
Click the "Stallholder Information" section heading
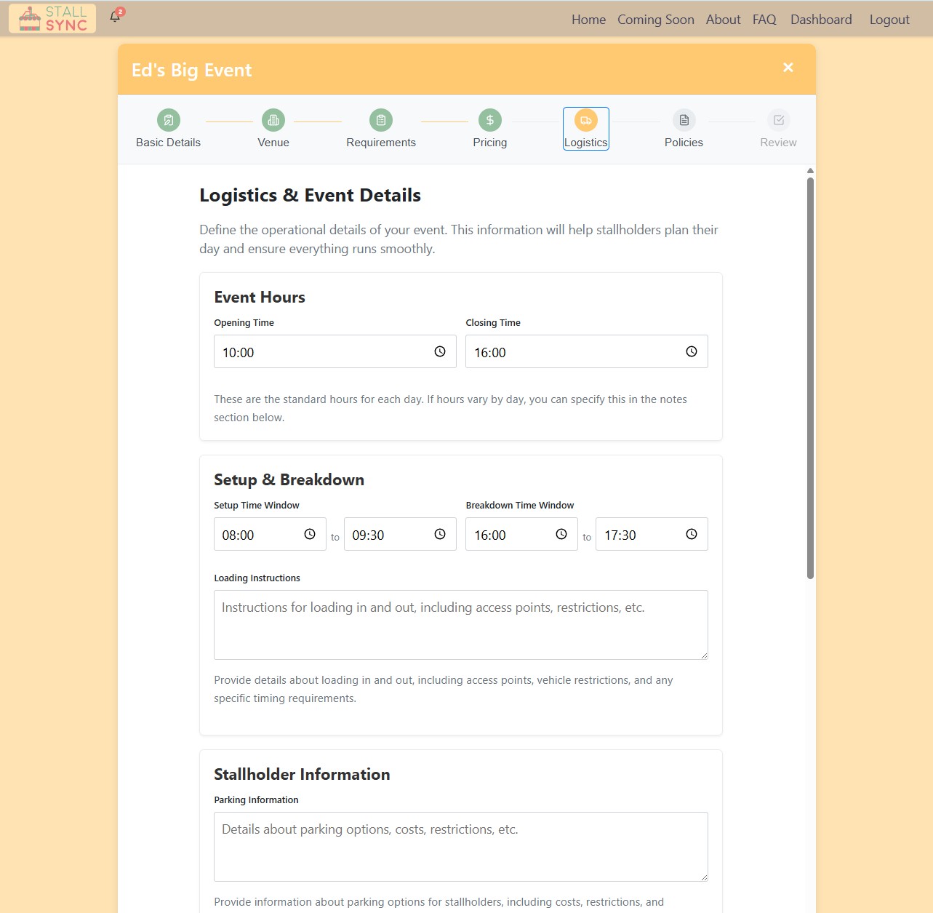(x=302, y=774)
